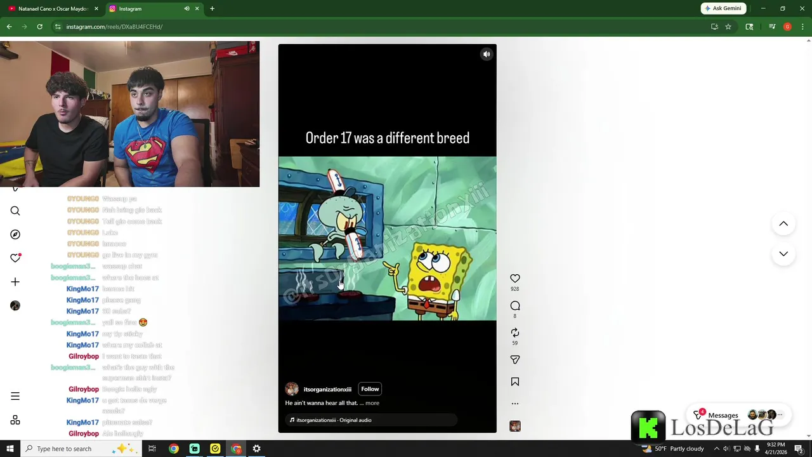This screenshot has height=457, width=812.
Task: Go back in the browser
Action: [9, 27]
